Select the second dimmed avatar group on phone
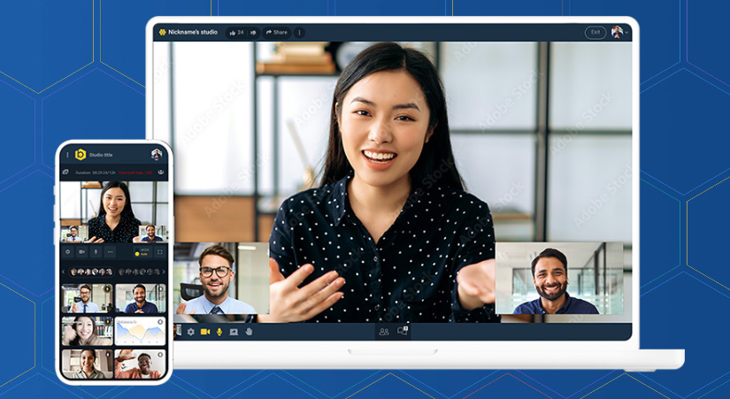Viewport: 730px width, 399px height. (139, 272)
